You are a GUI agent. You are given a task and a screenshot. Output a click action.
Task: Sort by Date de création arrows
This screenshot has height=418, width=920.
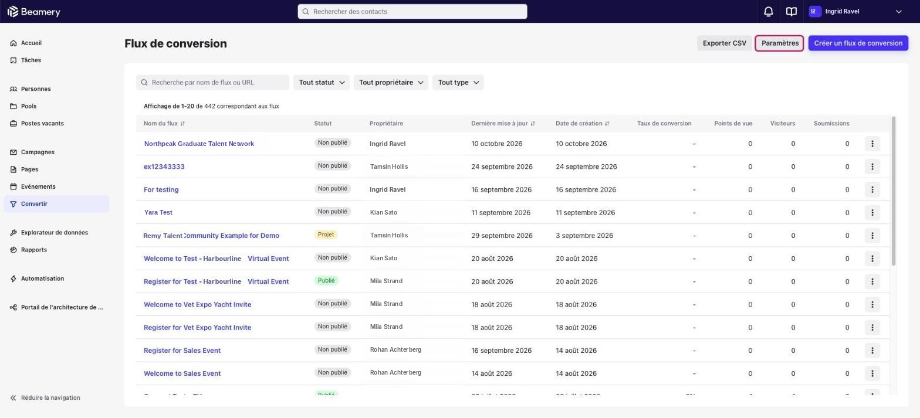point(607,124)
